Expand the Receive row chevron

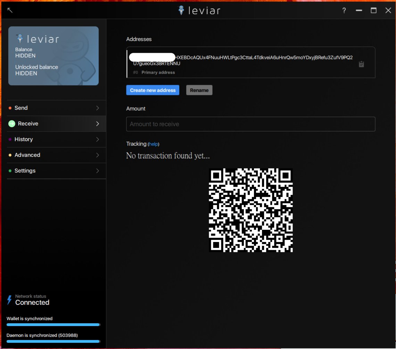click(98, 124)
